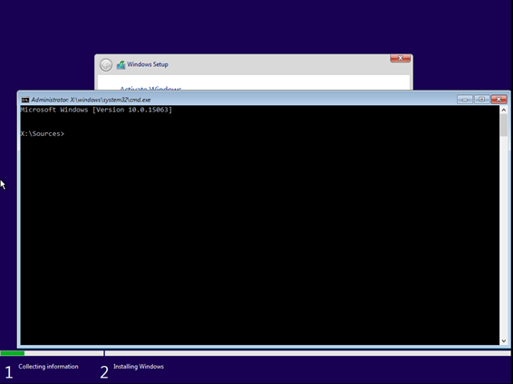The height and width of the screenshot is (384, 513).
Task: Minimize the Administrator command prompt window
Action: click(465, 100)
